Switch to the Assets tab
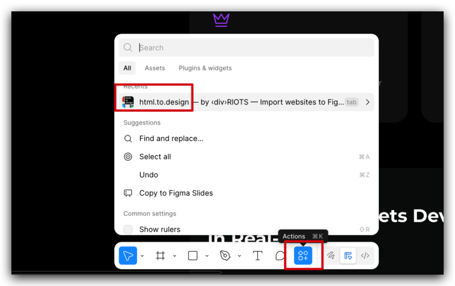Screen dimensions: 455x286 coord(155,68)
